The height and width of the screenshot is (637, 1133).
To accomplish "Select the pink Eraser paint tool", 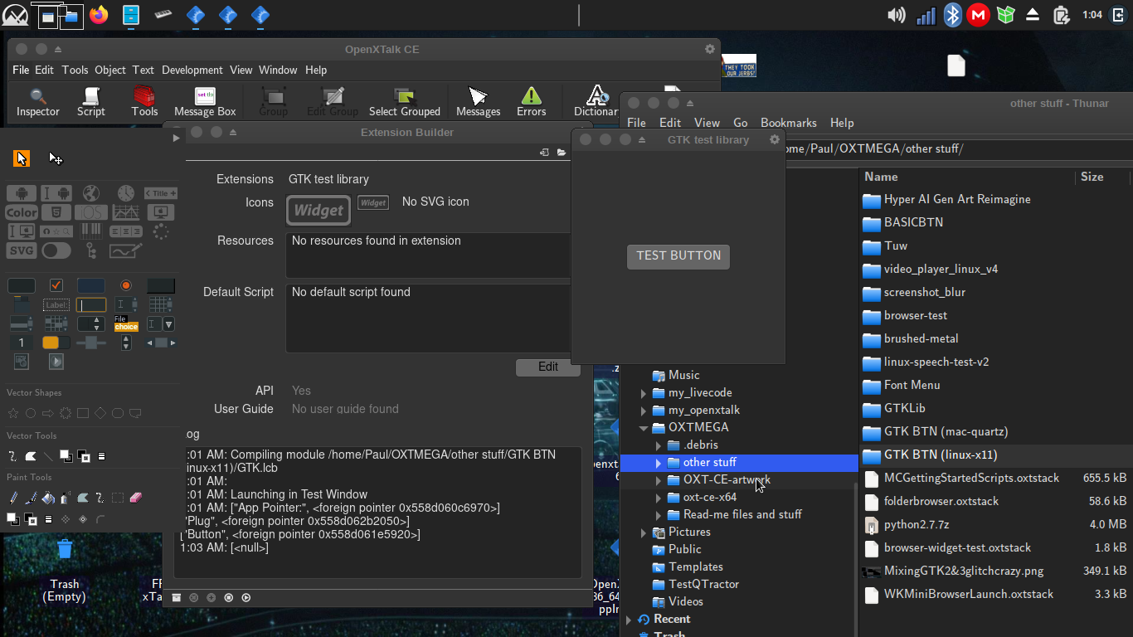I will click(x=136, y=498).
